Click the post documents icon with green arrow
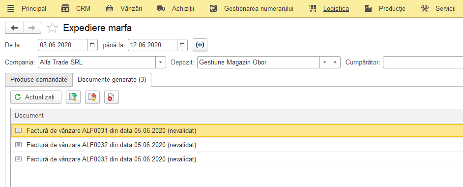Viewport: 463px width, 187px height. point(73,97)
